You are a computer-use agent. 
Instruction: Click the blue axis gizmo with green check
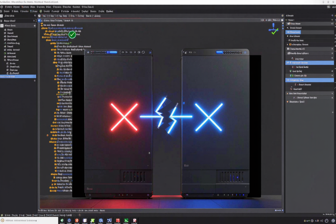(x=274, y=29)
